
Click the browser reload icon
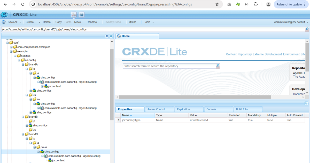pyautogui.click(x=23, y=4)
